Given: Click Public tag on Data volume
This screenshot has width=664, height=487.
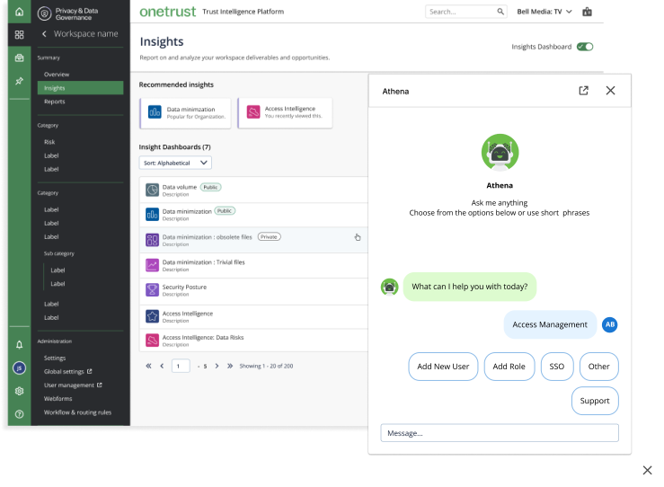Looking at the screenshot, I should tap(210, 187).
